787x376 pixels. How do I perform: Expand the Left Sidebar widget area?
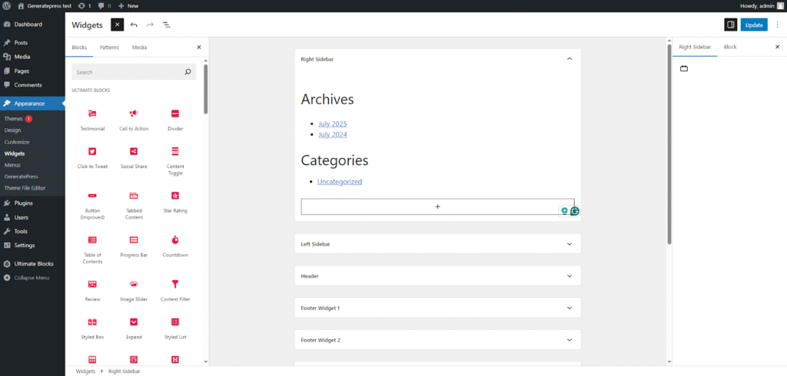click(x=569, y=244)
